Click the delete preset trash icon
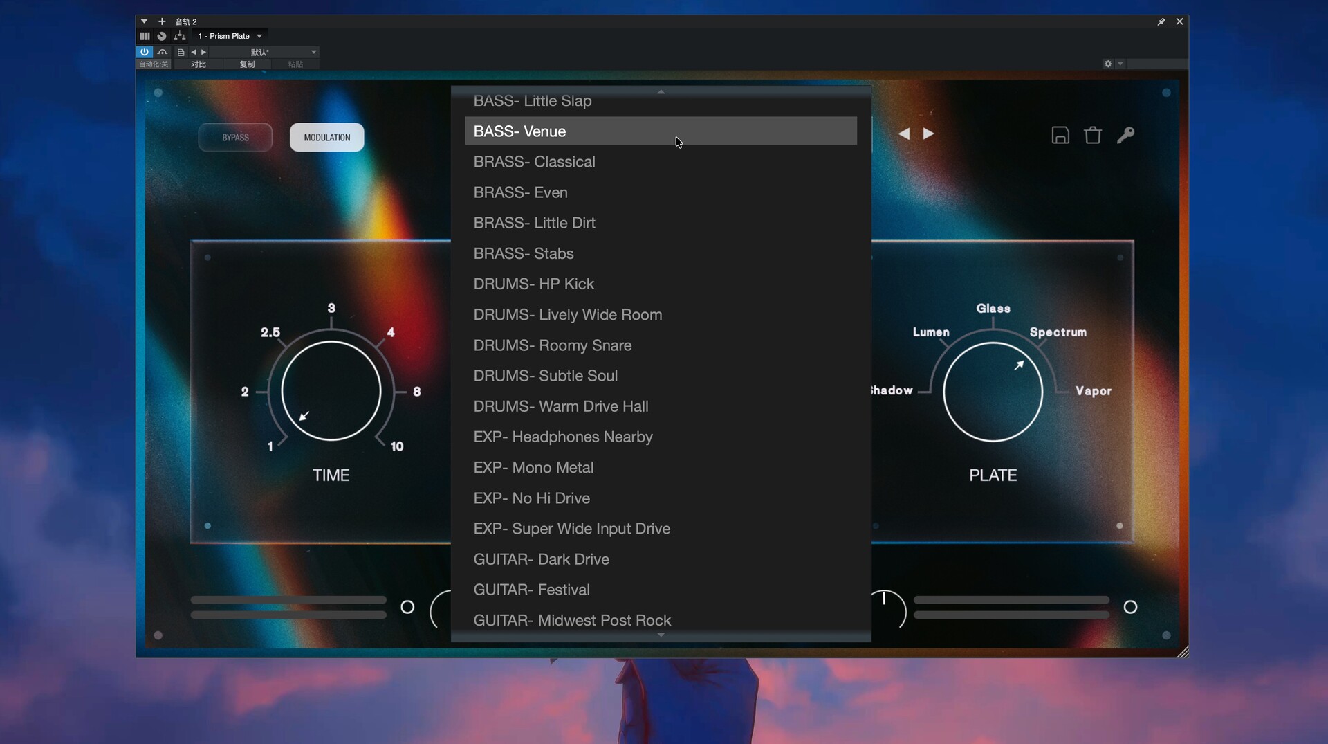 tap(1092, 135)
